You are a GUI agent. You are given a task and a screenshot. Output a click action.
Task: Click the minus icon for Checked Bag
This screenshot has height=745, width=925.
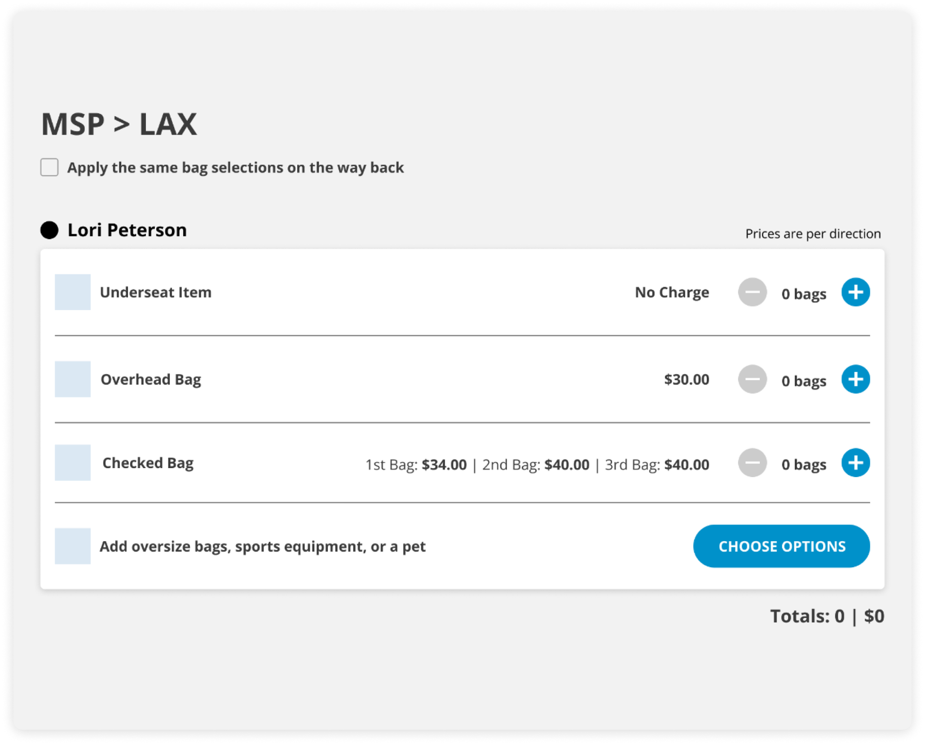click(752, 463)
